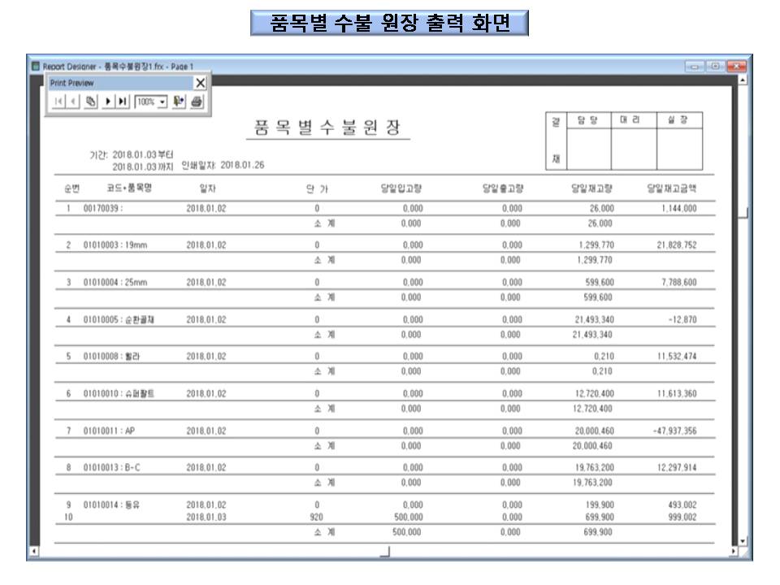Screen dimensions: 780x585
Task: Click 당일재고량 column header
Action: [591, 188]
